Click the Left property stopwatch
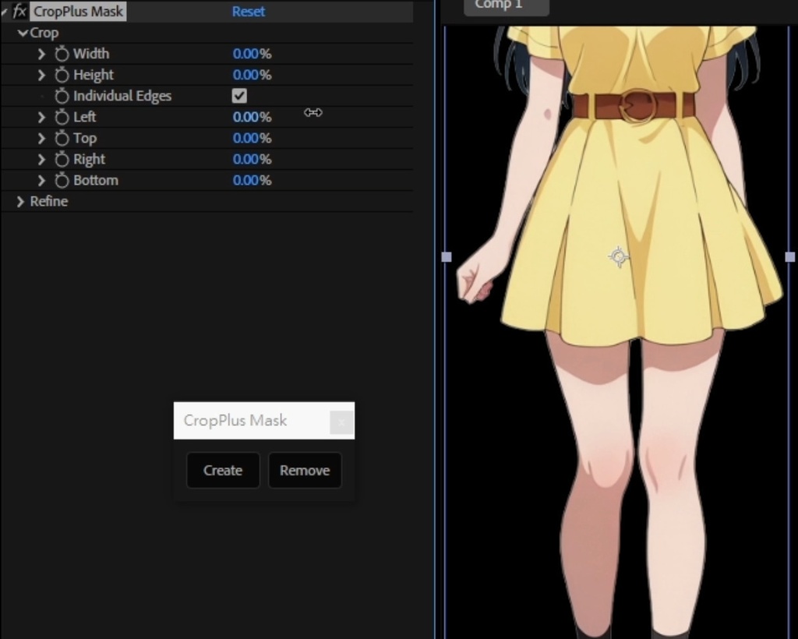Screen dimensions: 798x639 point(62,116)
